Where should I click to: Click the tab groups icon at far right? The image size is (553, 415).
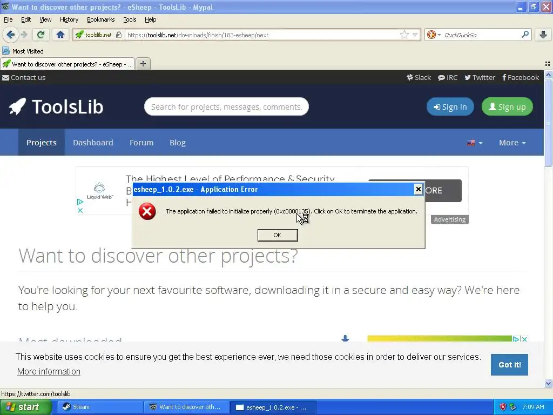[548, 64]
